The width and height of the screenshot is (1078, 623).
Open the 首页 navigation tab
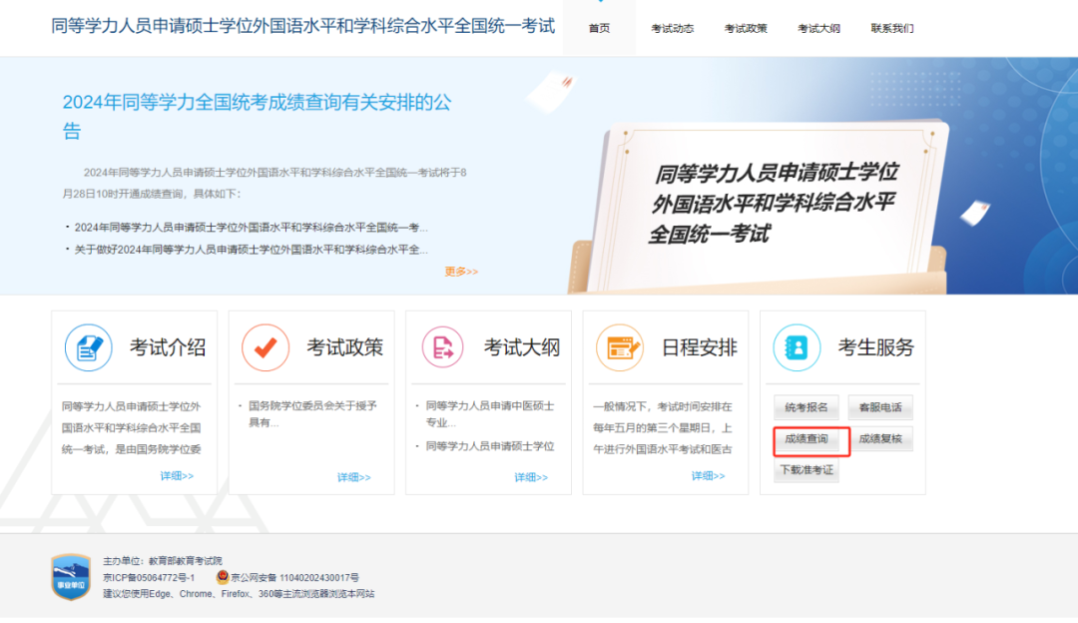pyautogui.click(x=599, y=28)
